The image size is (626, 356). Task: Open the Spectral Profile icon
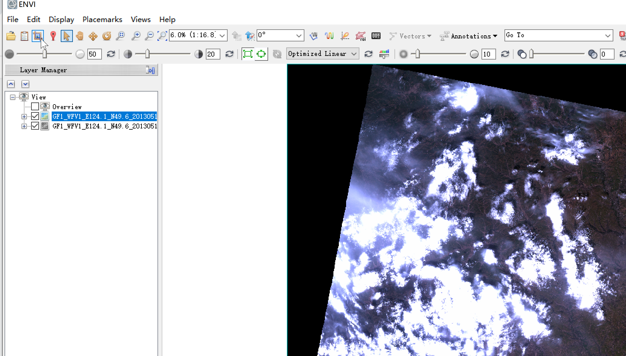pos(329,36)
